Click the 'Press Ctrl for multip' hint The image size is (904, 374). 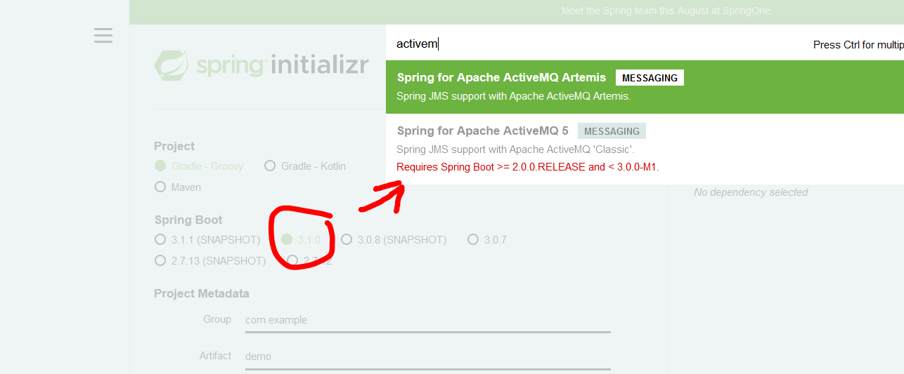858,44
